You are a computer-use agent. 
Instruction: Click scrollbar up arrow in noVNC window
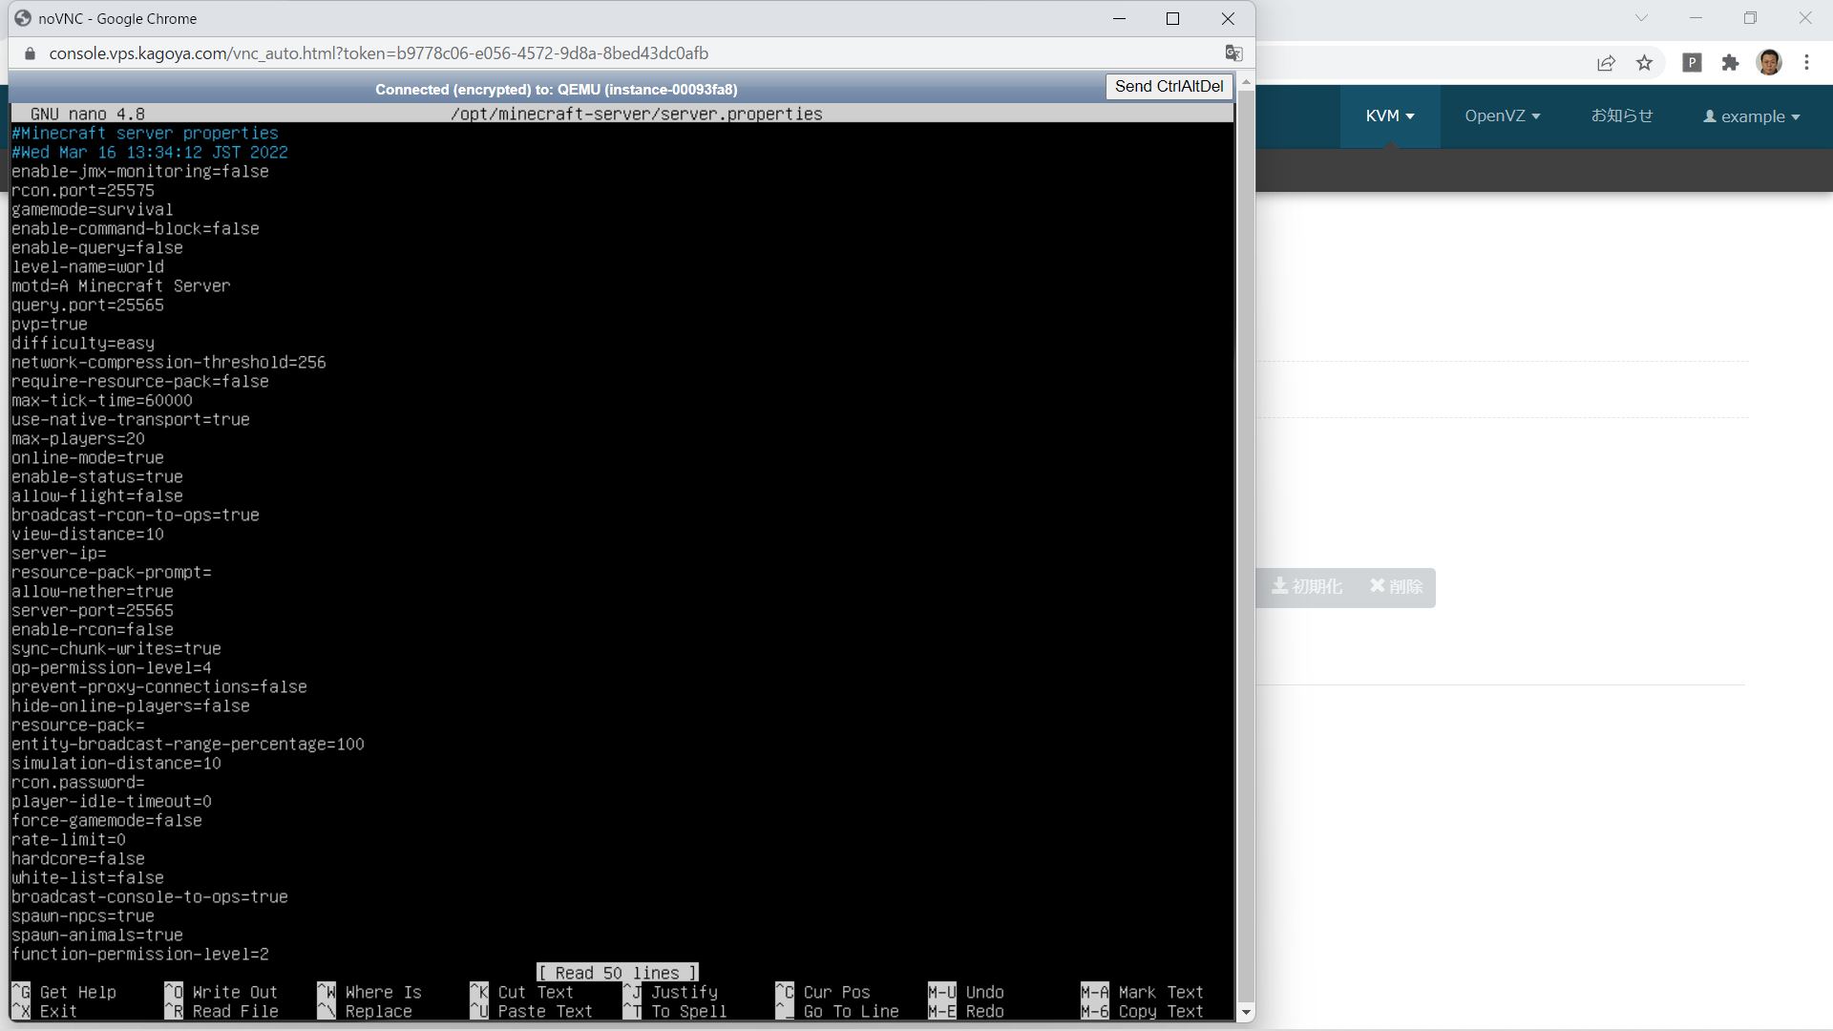[1246, 83]
